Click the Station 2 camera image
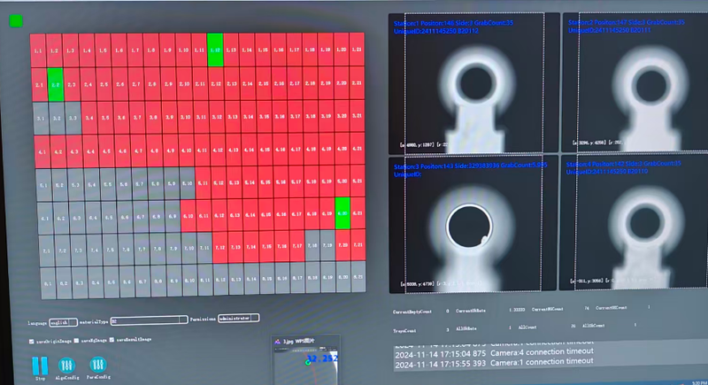 [x=633, y=84]
